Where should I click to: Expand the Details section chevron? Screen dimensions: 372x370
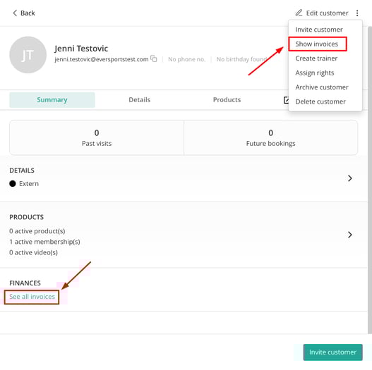tap(349, 178)
